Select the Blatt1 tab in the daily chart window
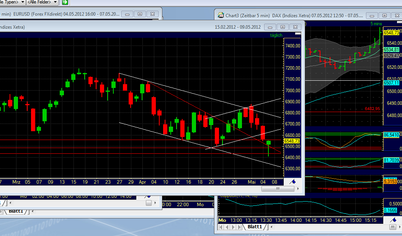402x236 pixels. [x=16, y=211]
